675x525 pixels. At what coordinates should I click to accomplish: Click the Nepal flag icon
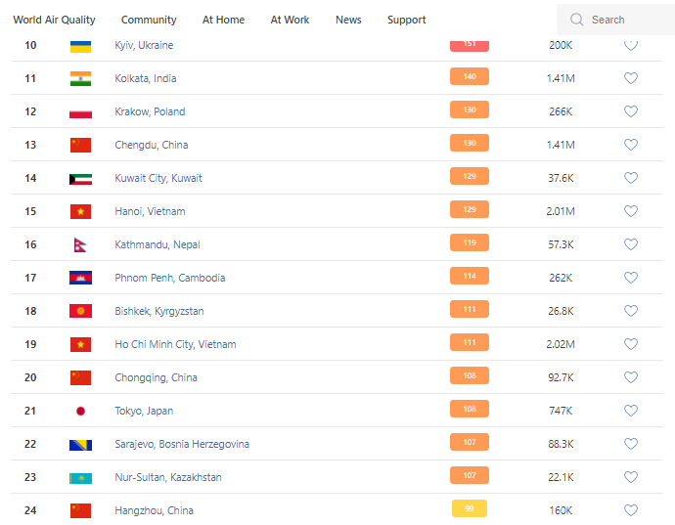pyautogui.click(x=80, y=244)
